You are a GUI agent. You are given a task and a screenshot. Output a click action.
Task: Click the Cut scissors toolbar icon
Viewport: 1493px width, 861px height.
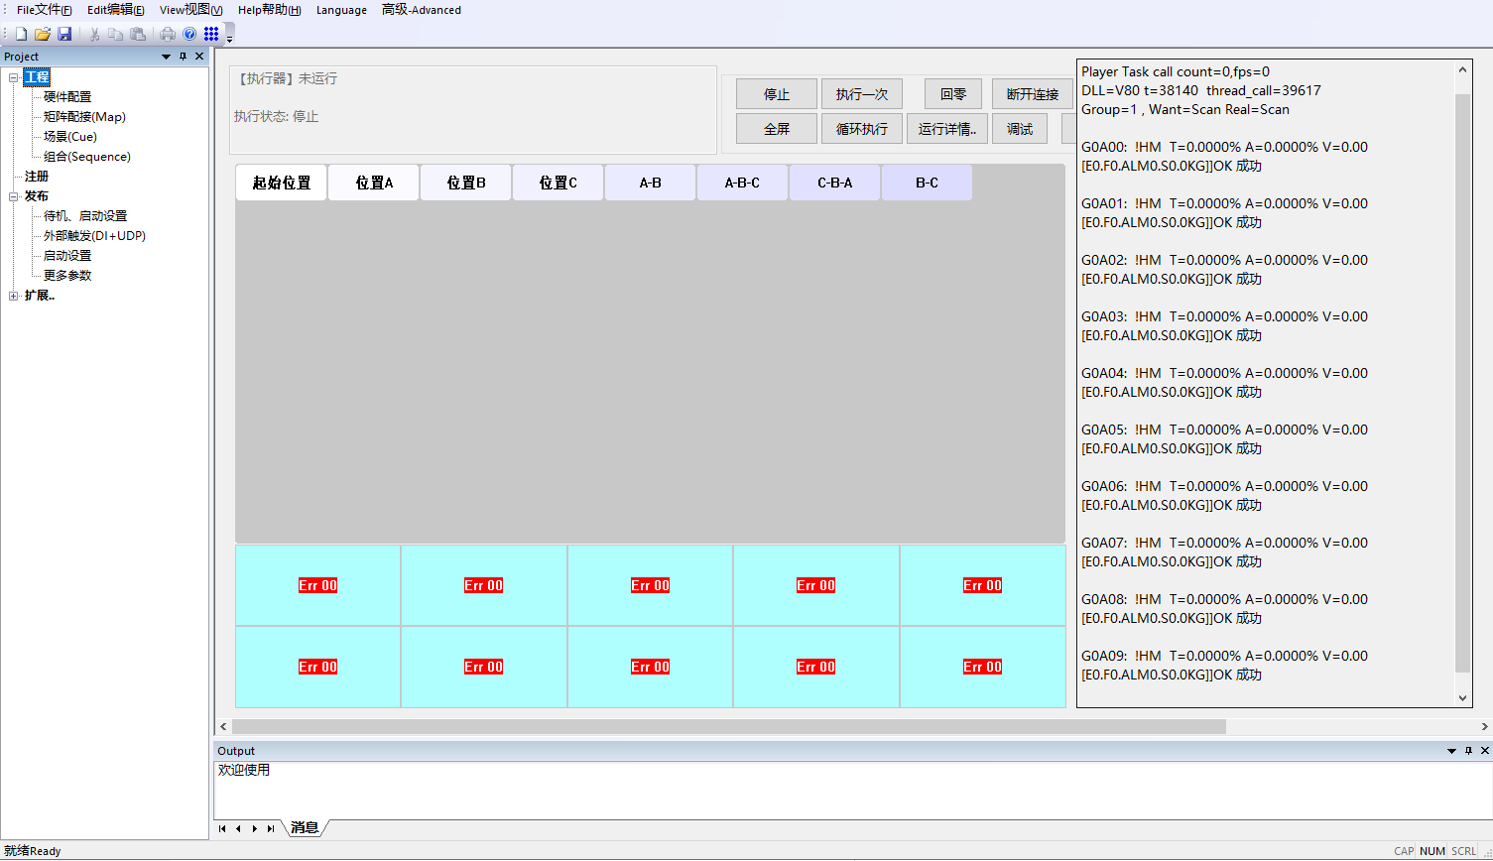[94, 34]
